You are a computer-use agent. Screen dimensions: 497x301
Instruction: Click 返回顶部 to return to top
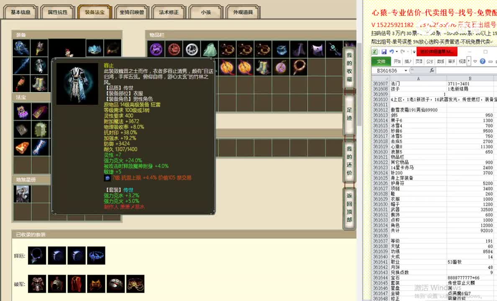pos(349,207)
